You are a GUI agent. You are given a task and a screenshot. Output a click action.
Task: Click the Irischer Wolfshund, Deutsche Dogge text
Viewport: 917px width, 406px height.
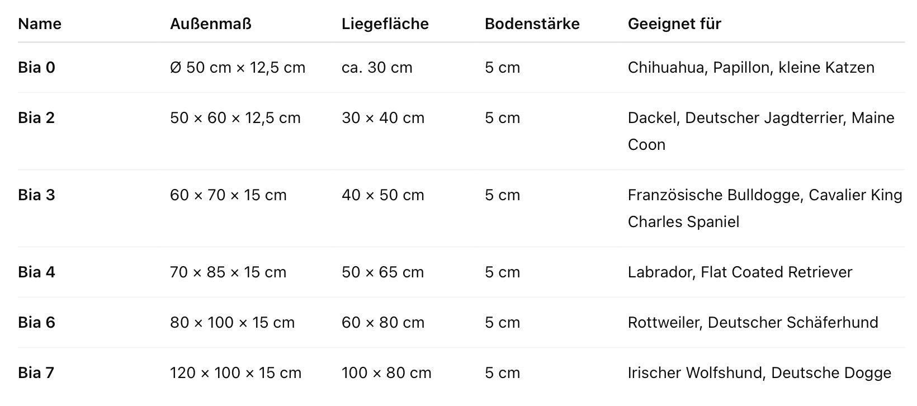tap(759, 373)
